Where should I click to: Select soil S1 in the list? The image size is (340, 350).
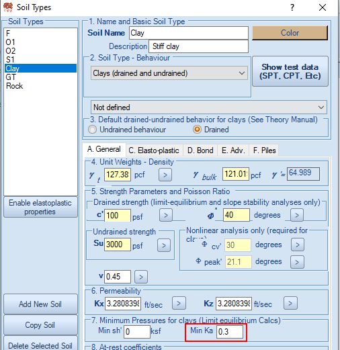[x=40, y=60]
